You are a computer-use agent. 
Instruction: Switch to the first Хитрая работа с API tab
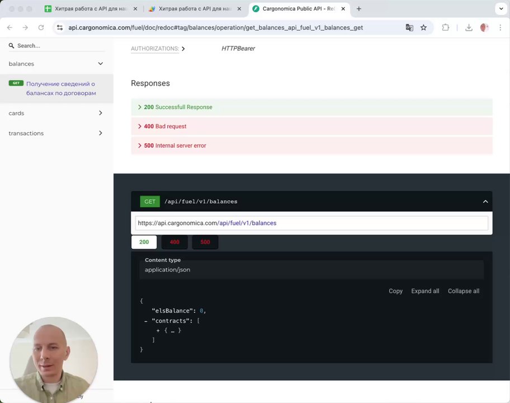(x=91, y=9)
